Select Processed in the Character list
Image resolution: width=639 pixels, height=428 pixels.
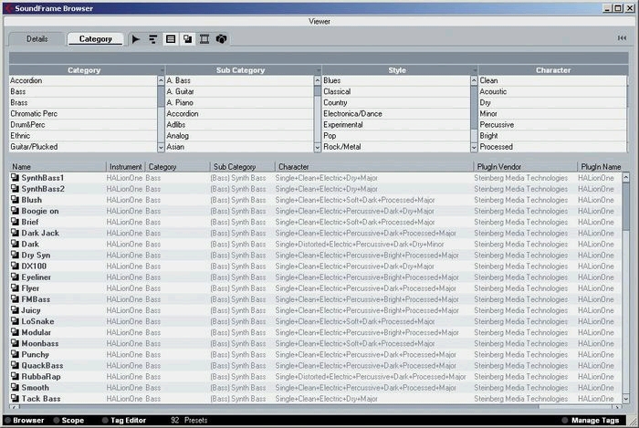pos(552,147)
